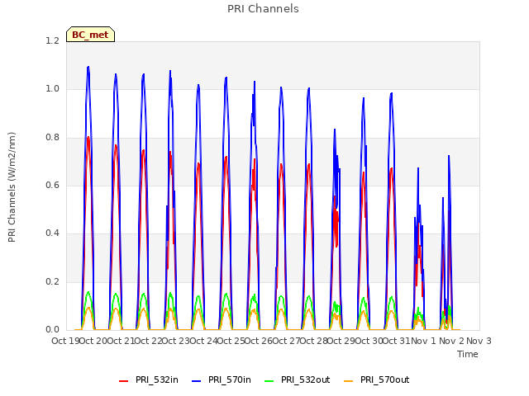The height and width of the screenshot is (396, 529).
Task: Click the green PRI_532out legend swatch
Action: click(x=269, y=381)
